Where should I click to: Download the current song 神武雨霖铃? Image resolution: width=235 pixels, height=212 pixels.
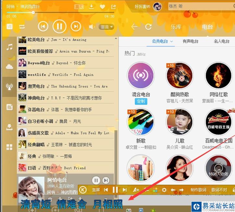tap(91, 6)
